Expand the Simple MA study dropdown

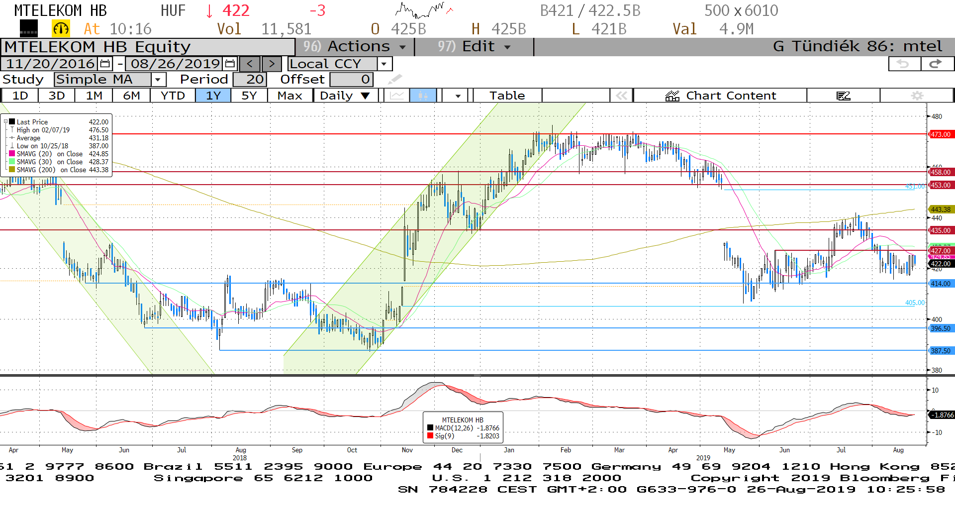(x=158, y=79)
